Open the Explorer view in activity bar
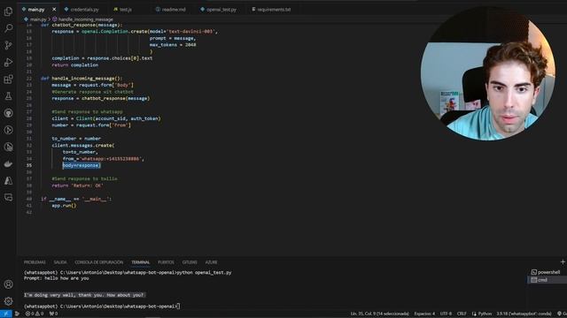Viewport: 567px width, 318px height. tap(8, 11)
